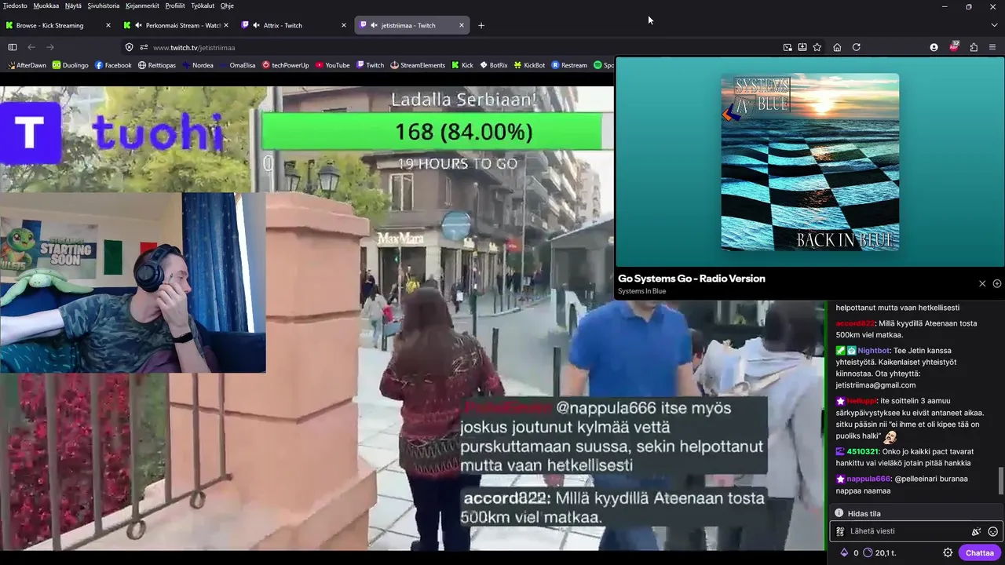Unmute the jetistriimaa Twitch tab
Screen dimensions: 1005x565
pos(374,25)
